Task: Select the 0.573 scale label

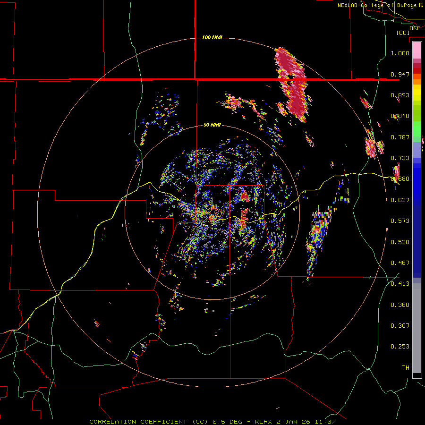Action: coord(400,221)
